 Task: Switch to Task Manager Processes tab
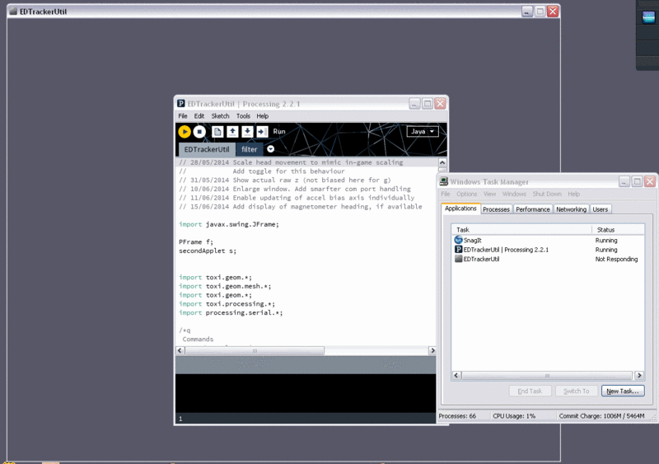click(x=496, y=209)
